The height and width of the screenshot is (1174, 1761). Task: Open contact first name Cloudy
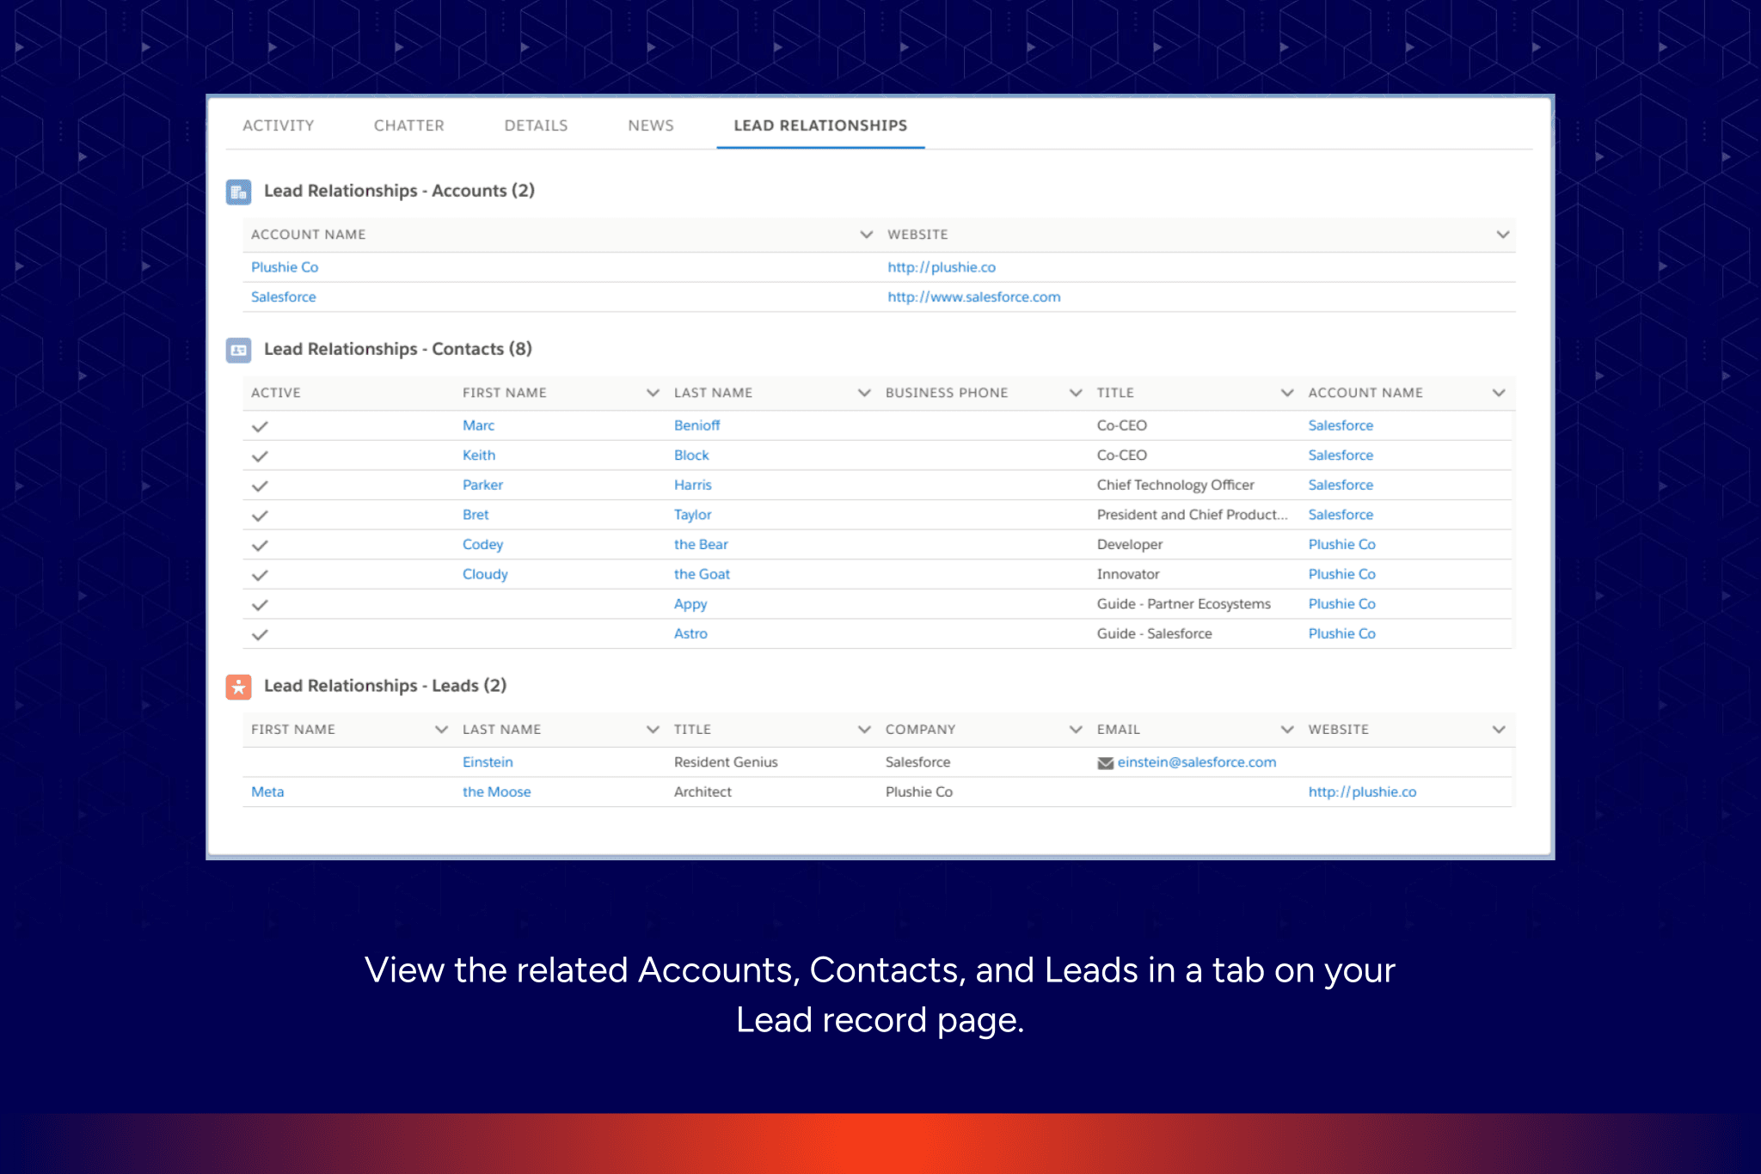(x=485, y=574)
